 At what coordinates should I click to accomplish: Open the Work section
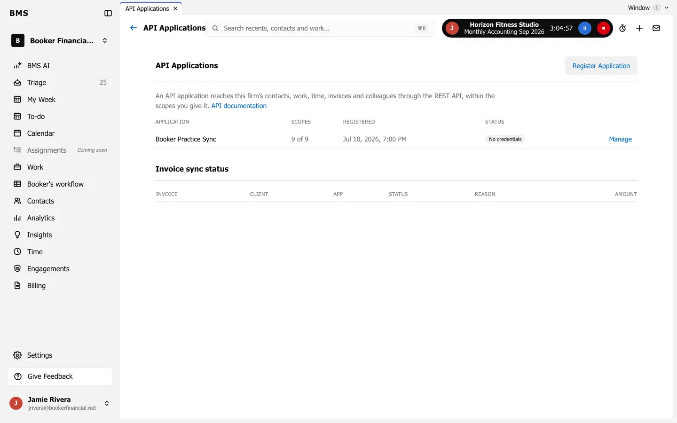(x=60, y=167)
